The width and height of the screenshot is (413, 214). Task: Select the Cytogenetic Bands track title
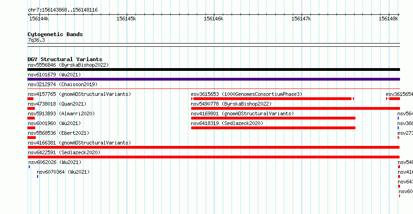[55, 34]
